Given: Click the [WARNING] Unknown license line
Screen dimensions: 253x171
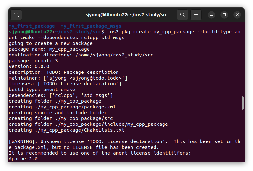Looking at the screenshot, I should point(125,142).
